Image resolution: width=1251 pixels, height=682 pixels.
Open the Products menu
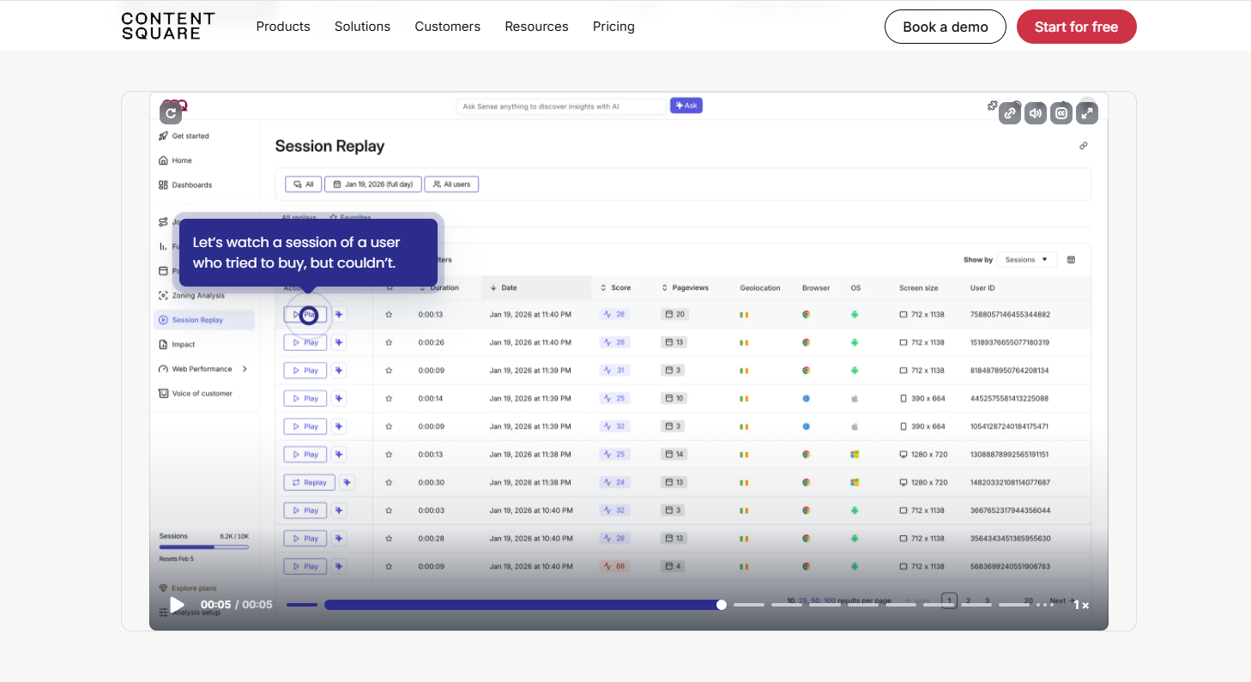coord(283,27)
